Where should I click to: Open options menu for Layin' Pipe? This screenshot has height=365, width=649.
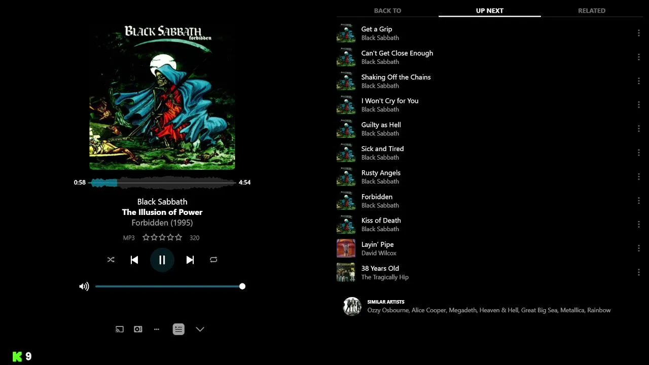(x=638, y=248)
